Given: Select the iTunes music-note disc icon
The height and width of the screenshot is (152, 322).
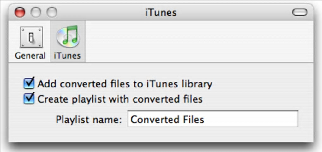Looking at the screenshot, I should pos(68,36).
